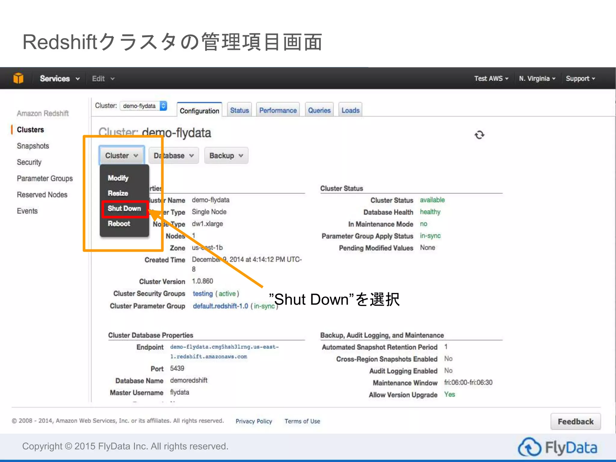The image size is (616, 462).
Task: Click the 'available' cluster status value
Action: 432,200
